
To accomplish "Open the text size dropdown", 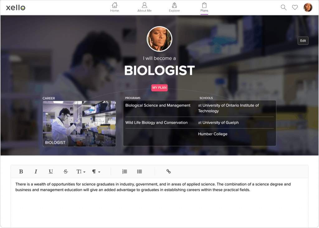I will (x=81, y=172).
